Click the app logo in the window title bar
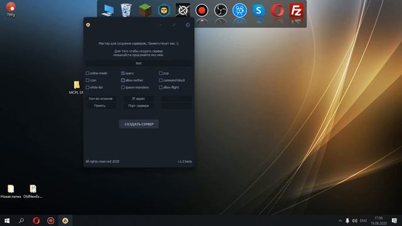The width and height of the screenshot is (402, 226). [88, 25]
